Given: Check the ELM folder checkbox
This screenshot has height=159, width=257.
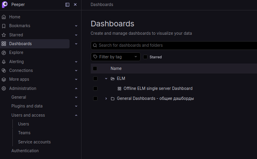Looking at the screenshot, I should 95,79.
